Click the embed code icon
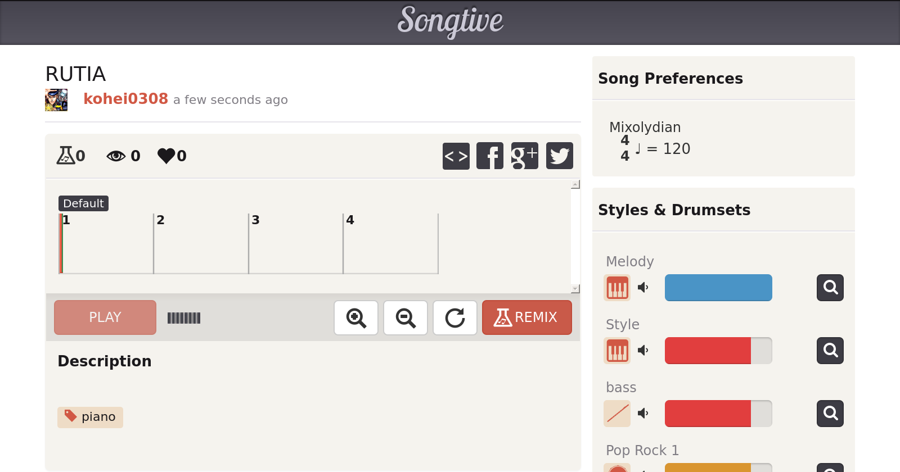Screen dimensions: 900x472 click(x=456, y=156)
